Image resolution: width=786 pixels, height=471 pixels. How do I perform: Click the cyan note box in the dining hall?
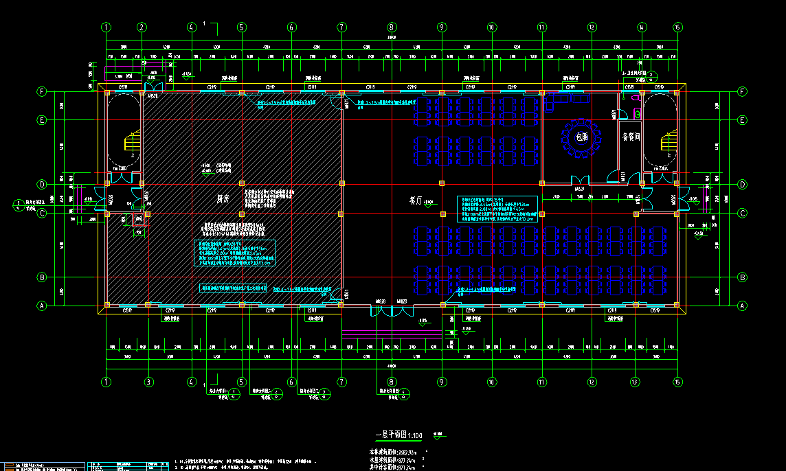pos(499,208)
